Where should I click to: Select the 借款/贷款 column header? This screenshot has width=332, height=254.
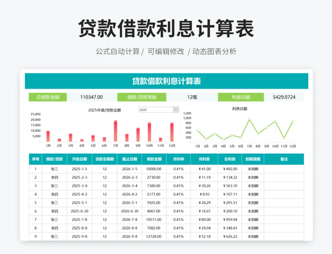54,159
